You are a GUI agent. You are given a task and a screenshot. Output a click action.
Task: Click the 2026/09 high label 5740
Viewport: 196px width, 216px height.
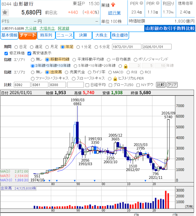point(168,117)
